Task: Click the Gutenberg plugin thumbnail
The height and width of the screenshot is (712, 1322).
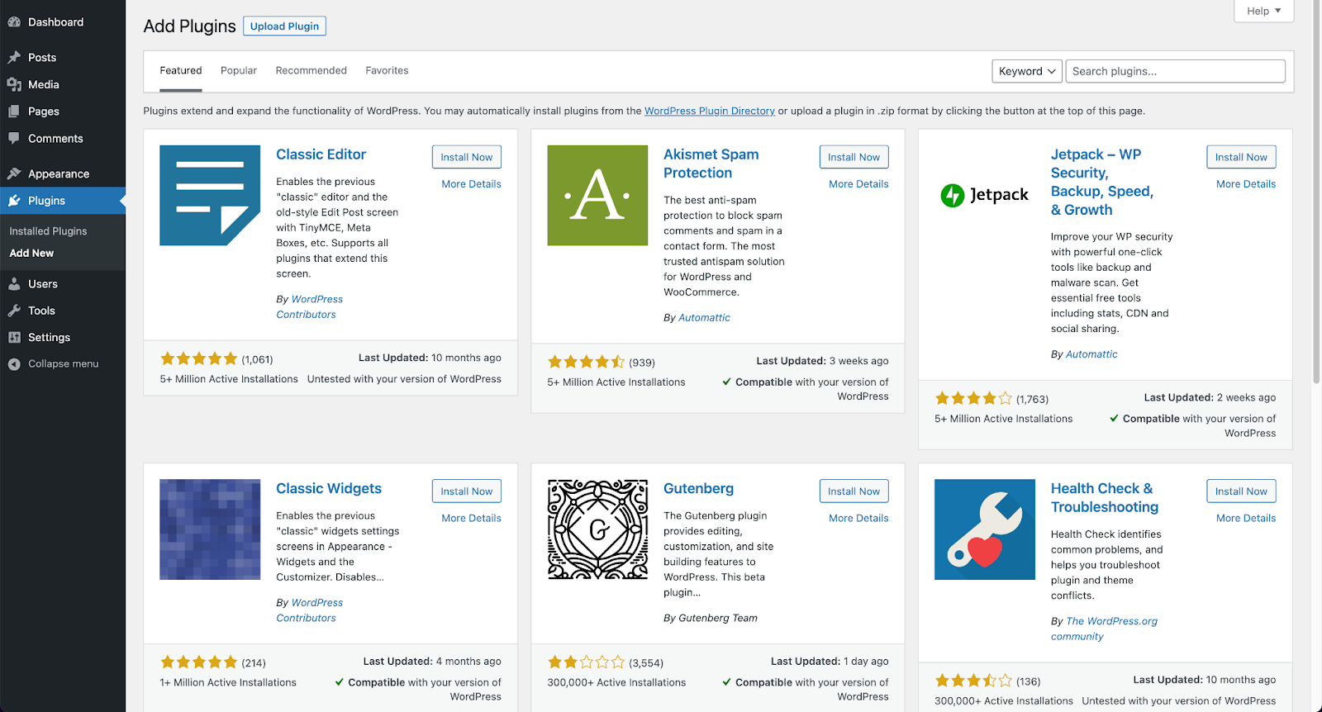Action: pyautogui.click(x=597, y=529)
